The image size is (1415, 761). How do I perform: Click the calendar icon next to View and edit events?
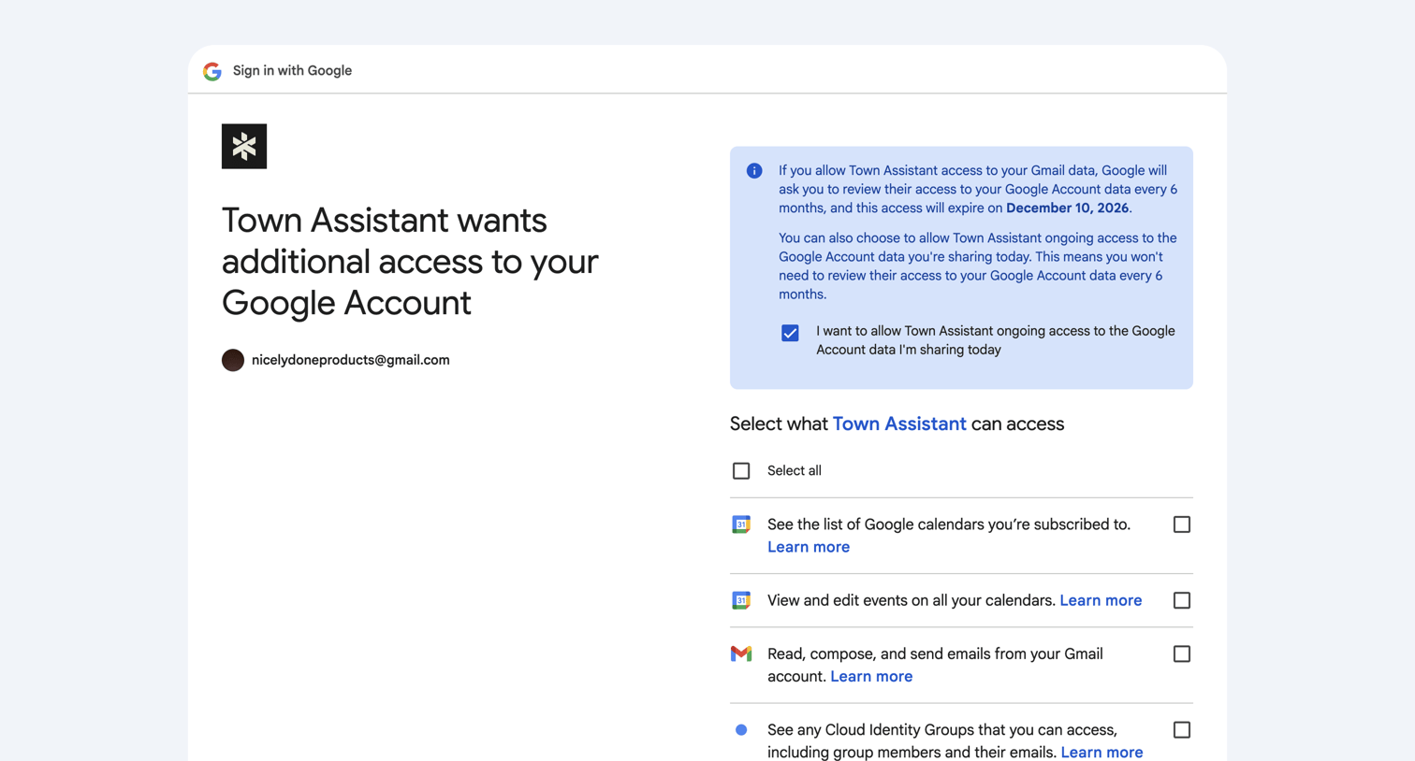pyautogui.click(x=741, y=600)
